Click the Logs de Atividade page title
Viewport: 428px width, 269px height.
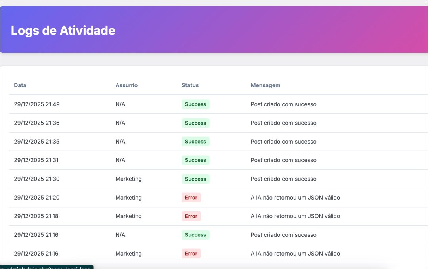coord(63,31)
